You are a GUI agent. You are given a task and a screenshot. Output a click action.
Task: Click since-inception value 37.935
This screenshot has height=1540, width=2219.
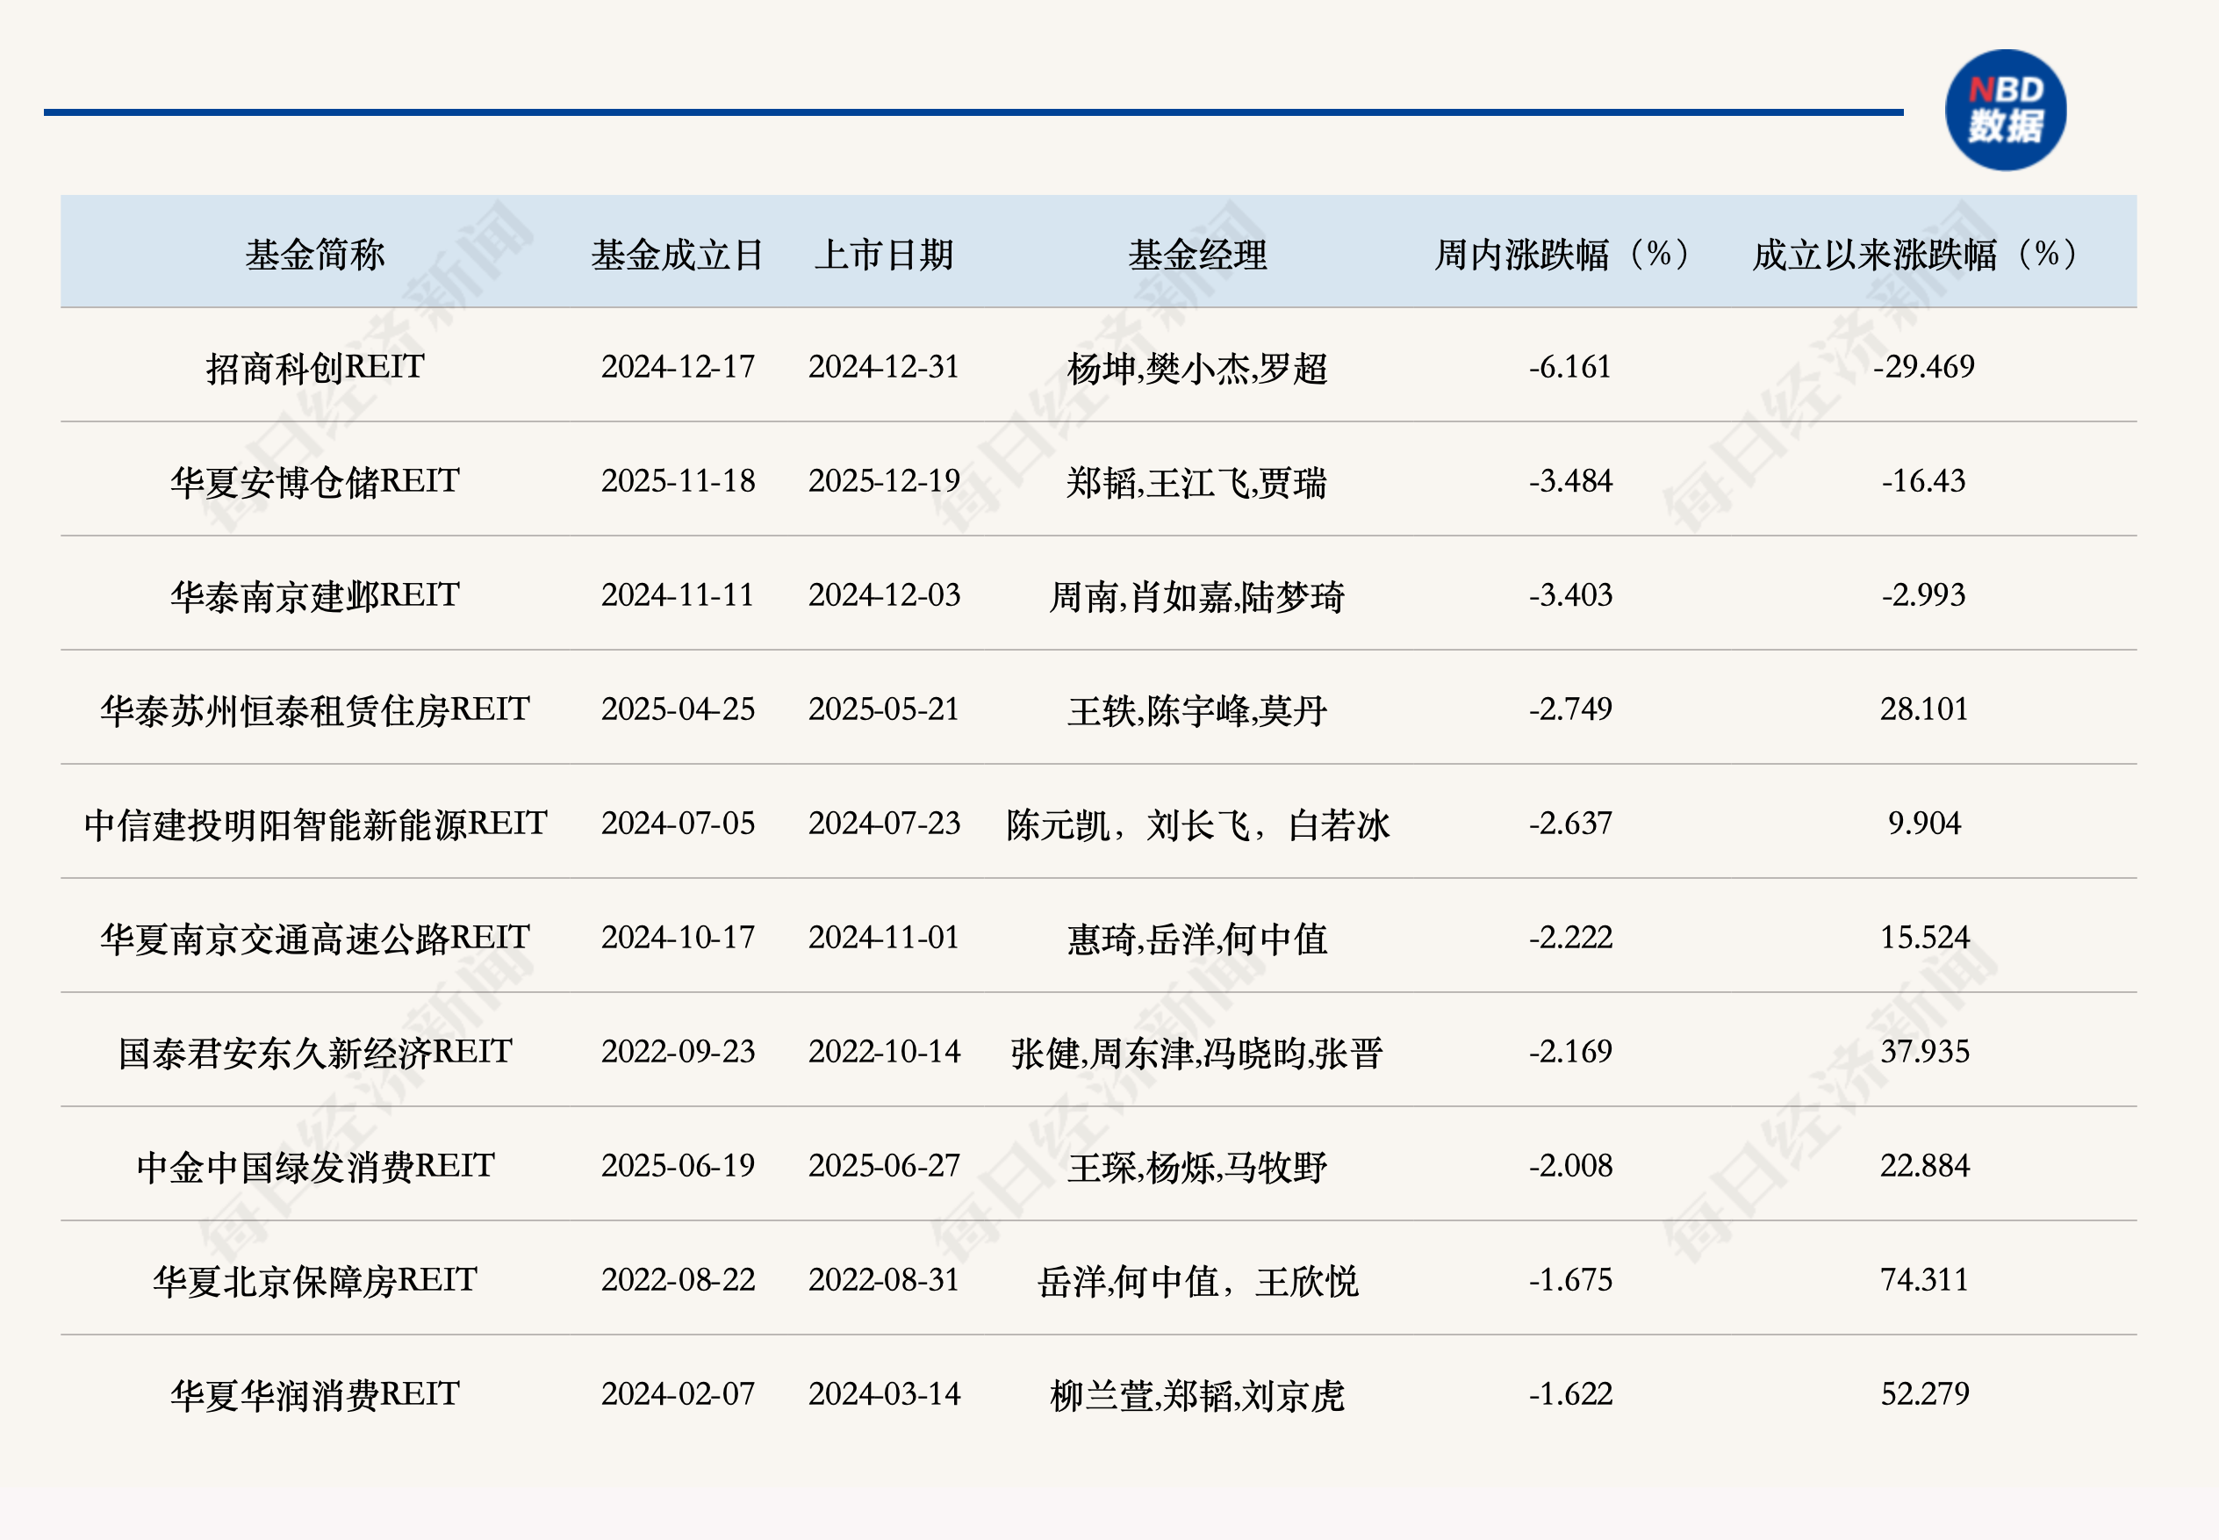[x=1923, y=1051]
